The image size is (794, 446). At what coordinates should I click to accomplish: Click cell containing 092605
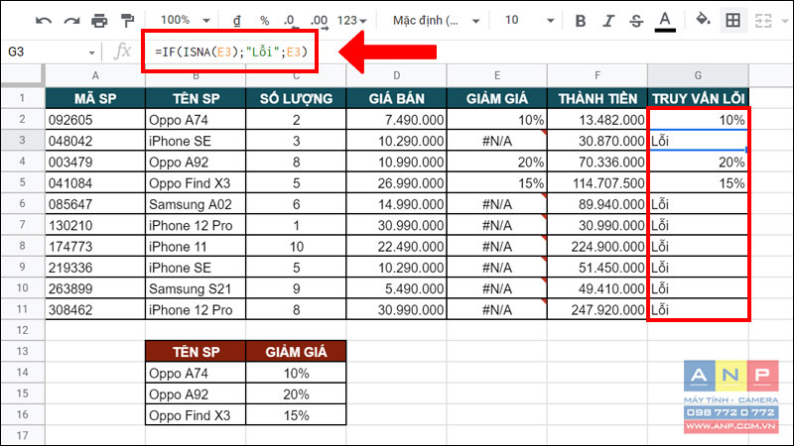pos(95,120)
